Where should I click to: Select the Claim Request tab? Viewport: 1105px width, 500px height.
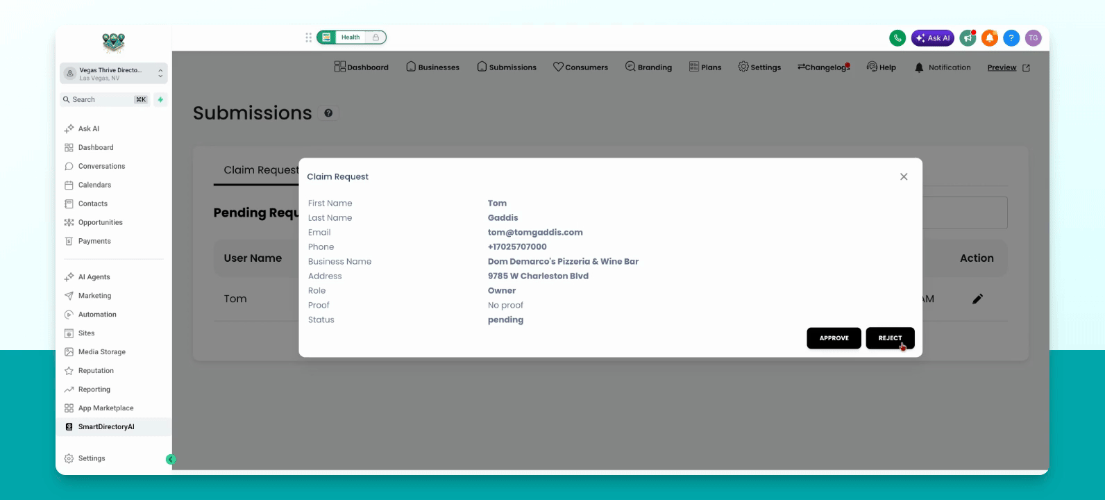point(261,170)
